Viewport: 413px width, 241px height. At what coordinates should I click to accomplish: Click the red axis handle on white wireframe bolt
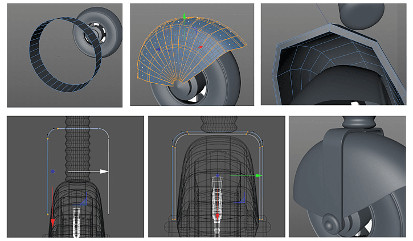[x=217, y=217]
